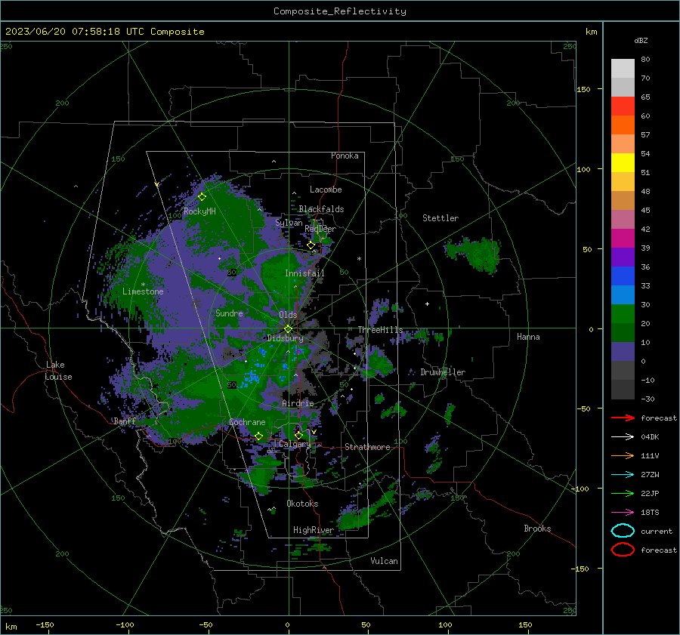Image resolution: width=680 pixels, height=635 pixels.
Task: Click the Hanna city label
Action: [528, 337]
